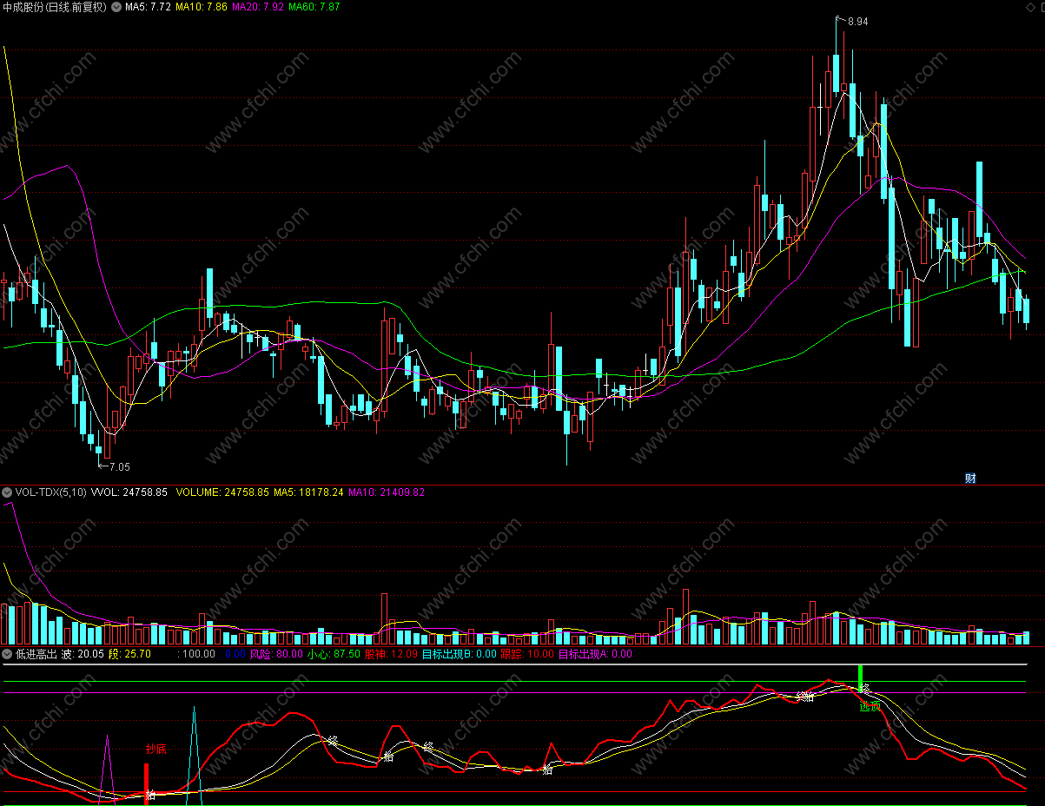Image resolution: width=1045 pixels, height=806 pixels.
Task: Click the yellow VOLUME: 24758.85 label
Action: (222, 492)
